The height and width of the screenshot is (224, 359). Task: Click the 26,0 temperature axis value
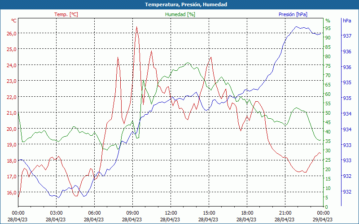tap(12, 33)
